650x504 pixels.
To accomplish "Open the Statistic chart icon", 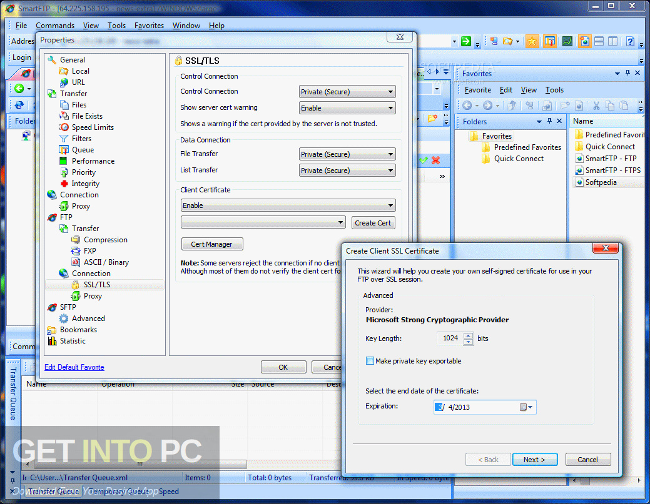I will coord(52,341).
